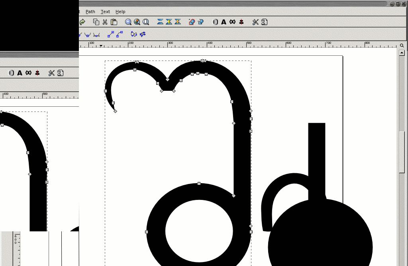
Task: Click the green Redo arrow icon
Action: pyautogui.click(x=82, y=22)
